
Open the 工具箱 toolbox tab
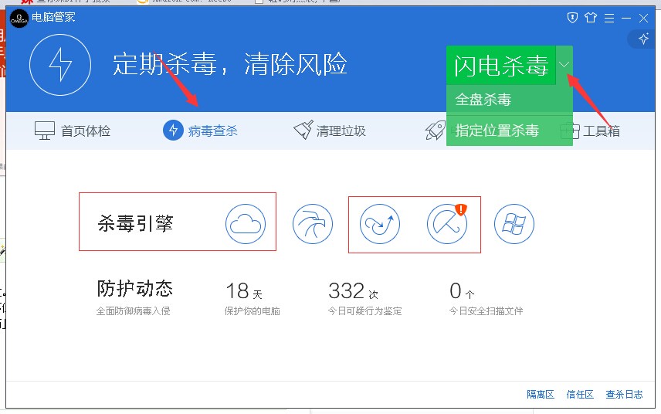590,131
